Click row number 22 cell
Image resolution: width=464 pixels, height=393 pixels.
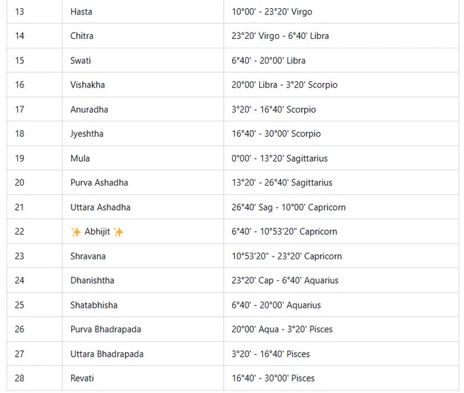(34, 231)
